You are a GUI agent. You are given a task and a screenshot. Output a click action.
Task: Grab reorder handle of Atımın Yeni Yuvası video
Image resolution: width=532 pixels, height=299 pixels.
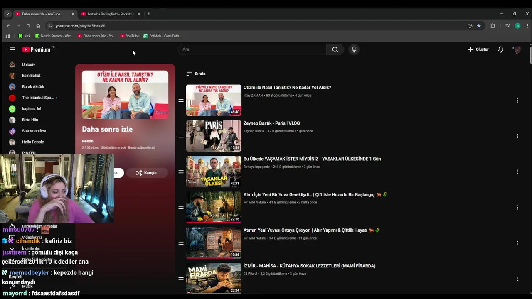pos(181,243)
